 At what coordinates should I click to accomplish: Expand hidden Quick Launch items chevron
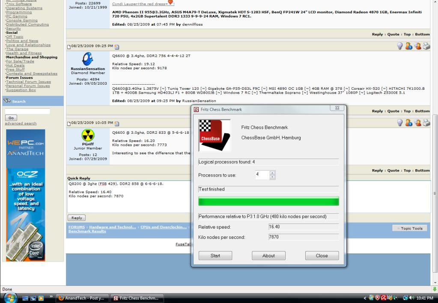tap(51, 296)
